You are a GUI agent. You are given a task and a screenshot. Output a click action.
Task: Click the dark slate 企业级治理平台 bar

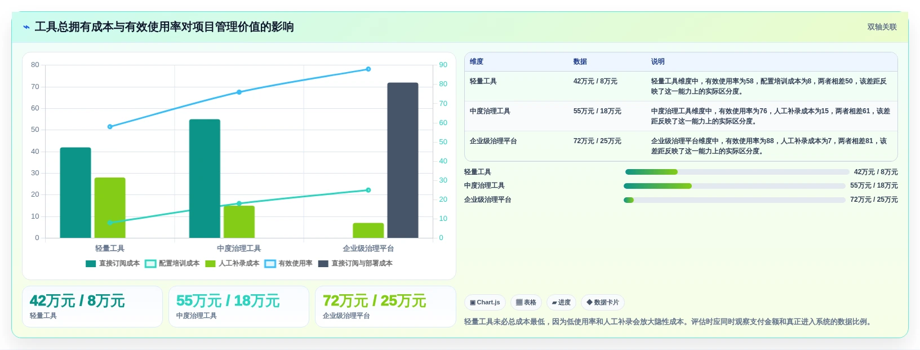point(403,160)
